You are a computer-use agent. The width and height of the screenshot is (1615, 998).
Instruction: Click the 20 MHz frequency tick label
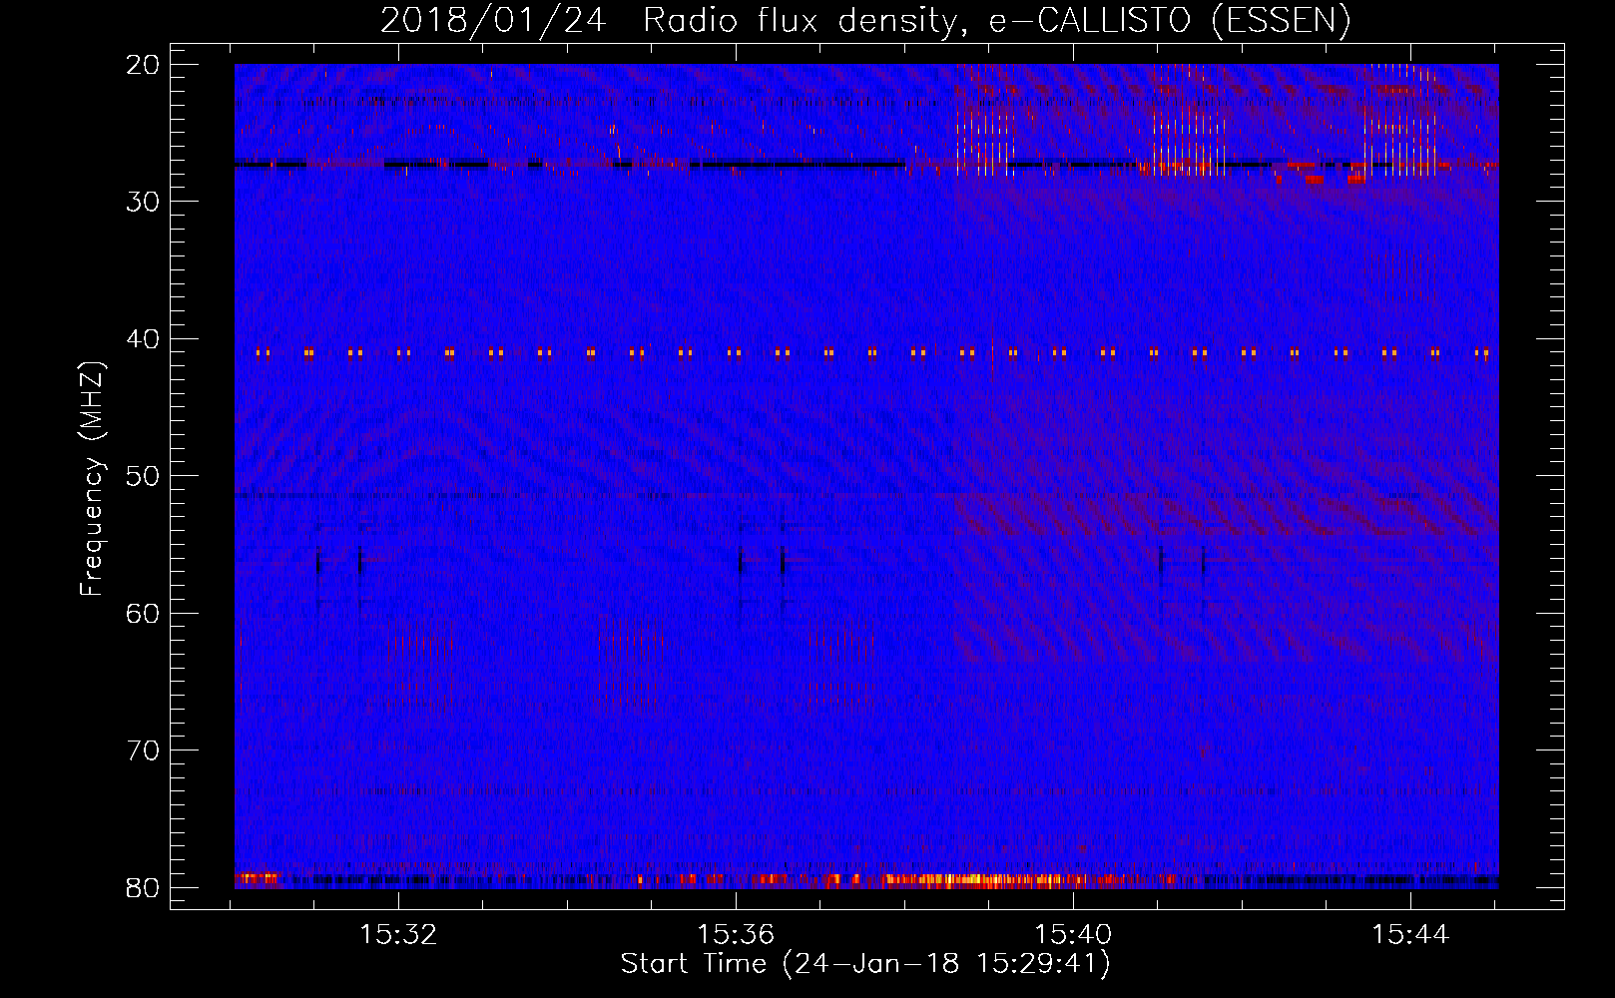(144, 65)
